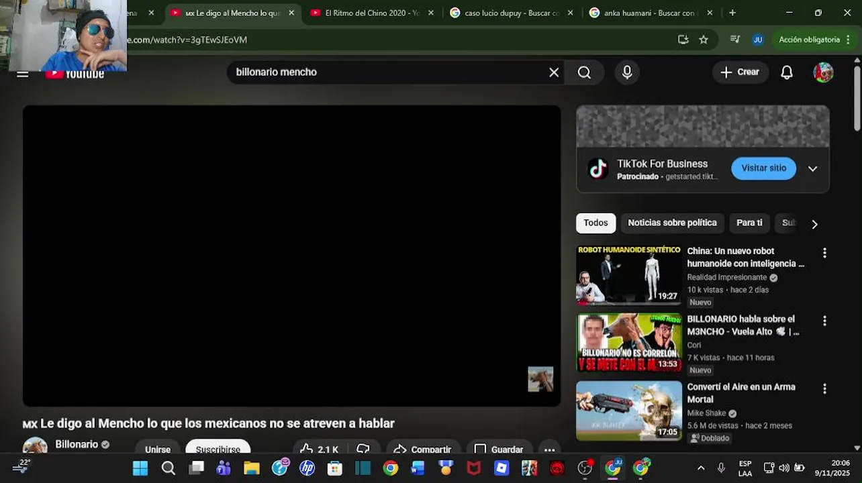This screenshot has height=483, width=862.
Task: Click the magnifier search button
Action: coord(584,72)
